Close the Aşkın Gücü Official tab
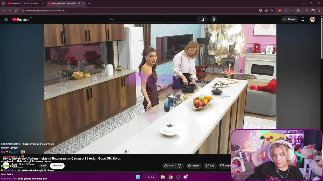This screenshot has height=181, width=323. pyautogui.click(x=43, y=4)
